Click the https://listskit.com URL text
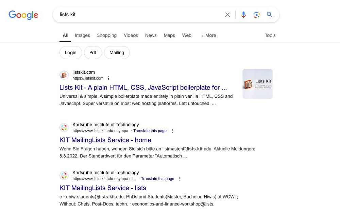Viewport: 340px width, 214px height. (88, 78)
